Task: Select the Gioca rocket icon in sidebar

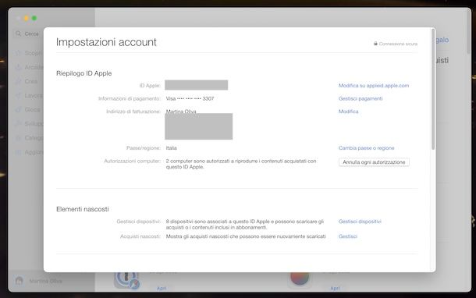Action: (19, 109)
